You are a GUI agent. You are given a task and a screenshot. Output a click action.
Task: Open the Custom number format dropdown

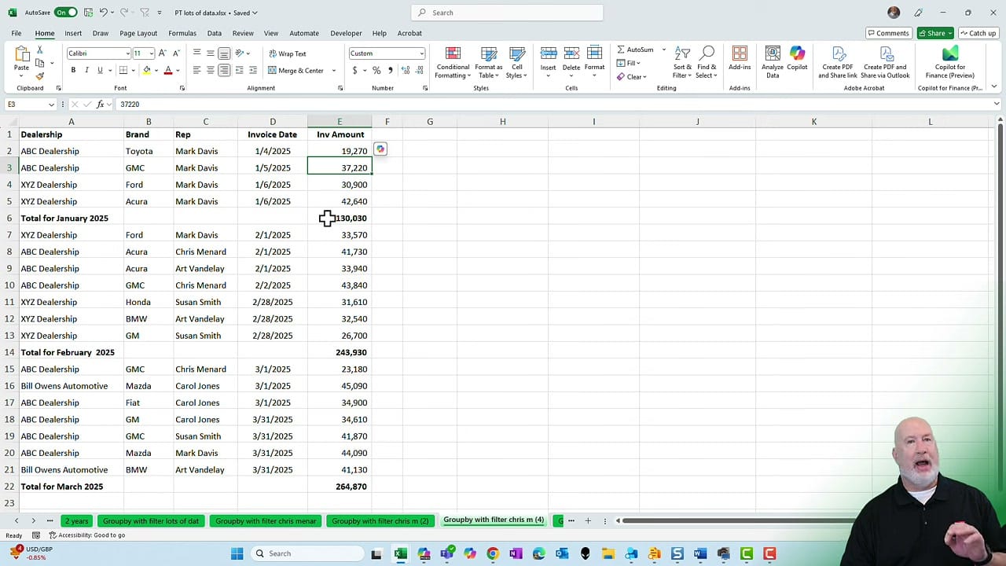pyautogui.click(x=421, y=53)
